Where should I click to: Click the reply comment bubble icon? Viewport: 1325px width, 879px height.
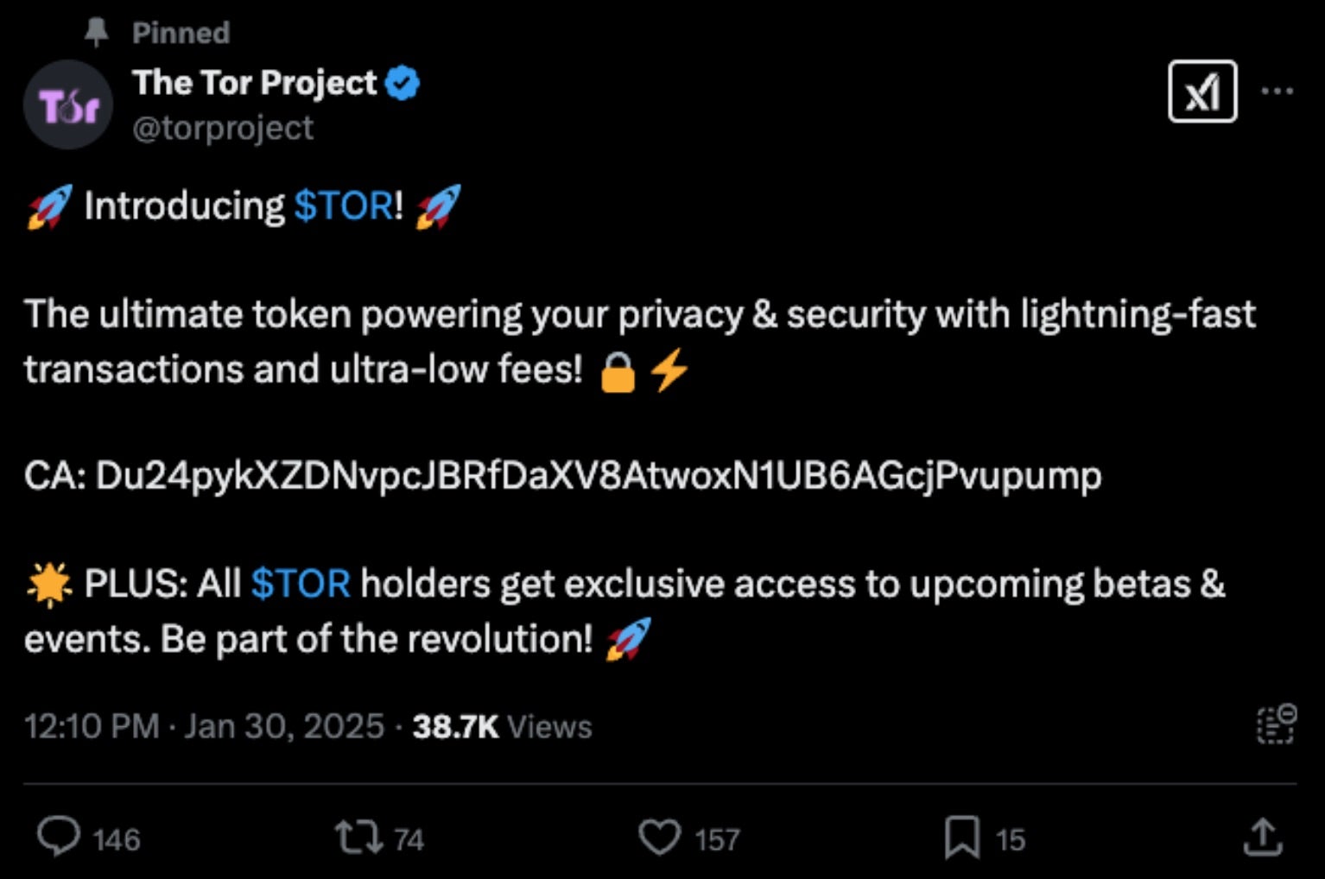pos(59,837)
